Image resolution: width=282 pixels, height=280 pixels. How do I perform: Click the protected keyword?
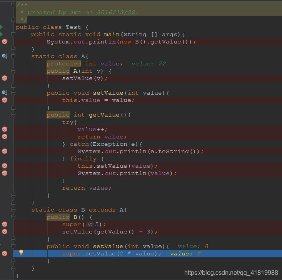coord(64,64)
